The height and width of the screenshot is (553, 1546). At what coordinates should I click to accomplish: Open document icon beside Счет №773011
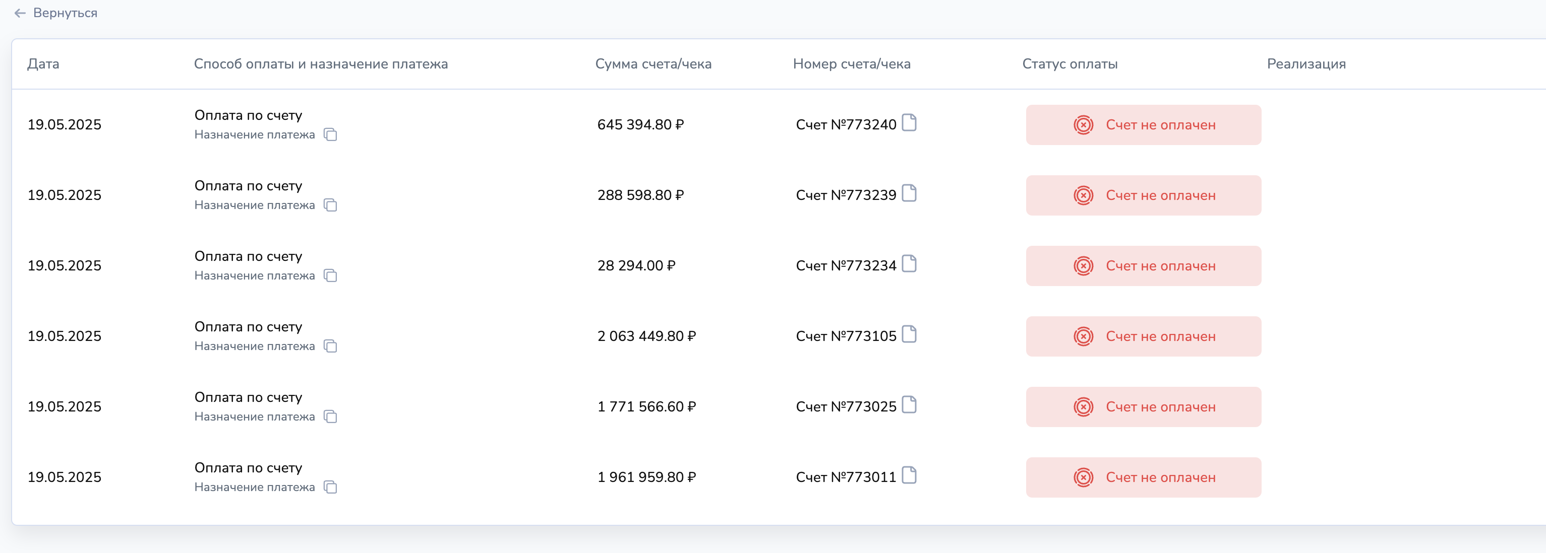coord(909,476)
